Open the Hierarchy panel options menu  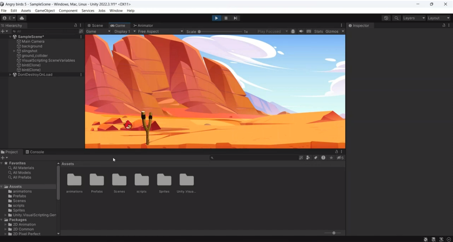tap(80, 25)
